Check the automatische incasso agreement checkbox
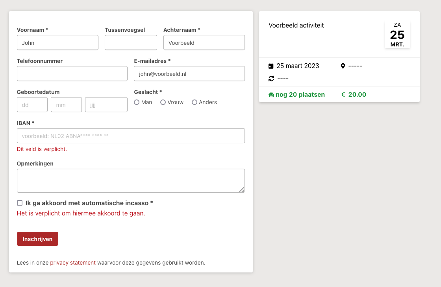Screen dimensions: 441x287 [20, 203]
